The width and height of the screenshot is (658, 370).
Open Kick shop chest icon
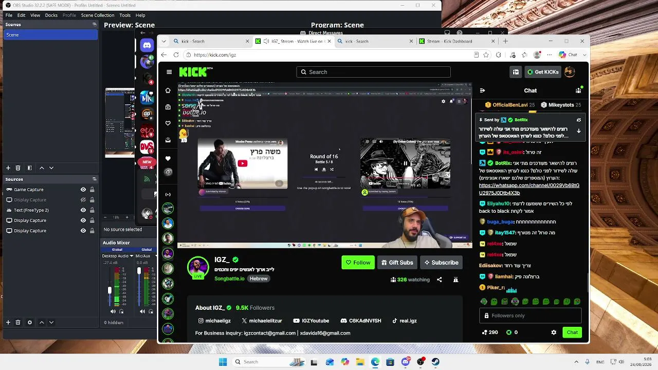point(516,72)
